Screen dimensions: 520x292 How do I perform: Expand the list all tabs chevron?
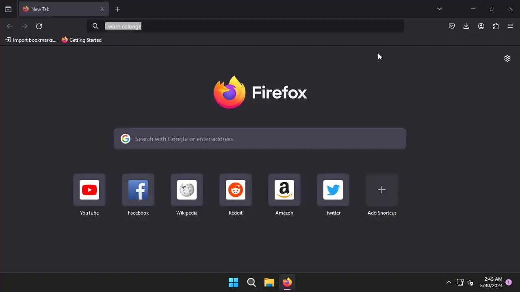(x=440, y=9)
